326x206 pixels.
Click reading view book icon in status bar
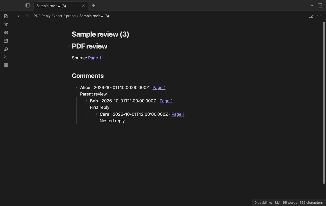(277, 202)
